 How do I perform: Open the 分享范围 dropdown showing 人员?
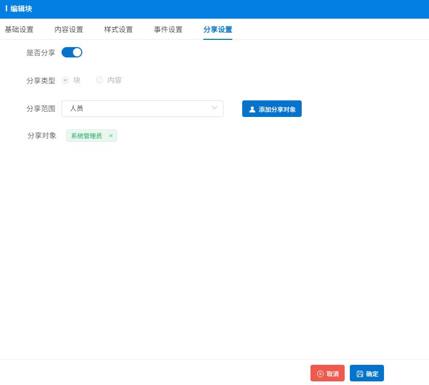(x=142, y=109)
